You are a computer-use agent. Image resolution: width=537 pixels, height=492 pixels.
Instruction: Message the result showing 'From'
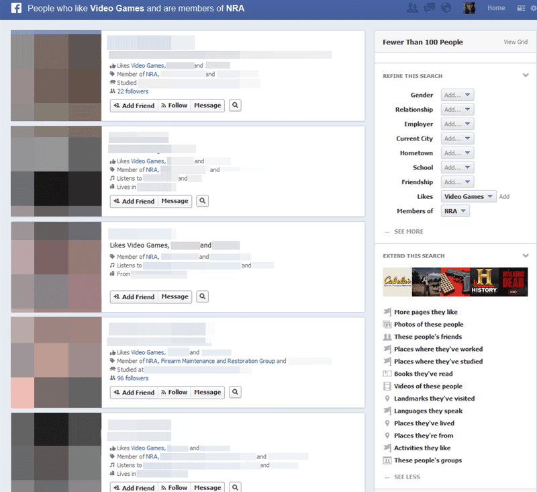coord(175,297)
